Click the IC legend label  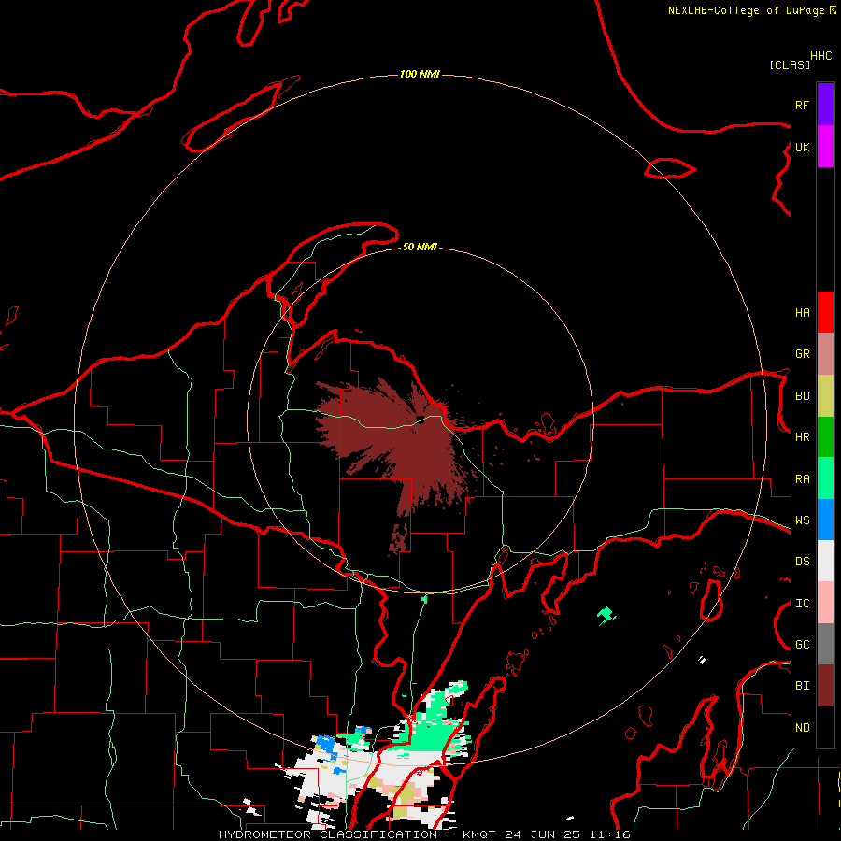pos(802,604)
